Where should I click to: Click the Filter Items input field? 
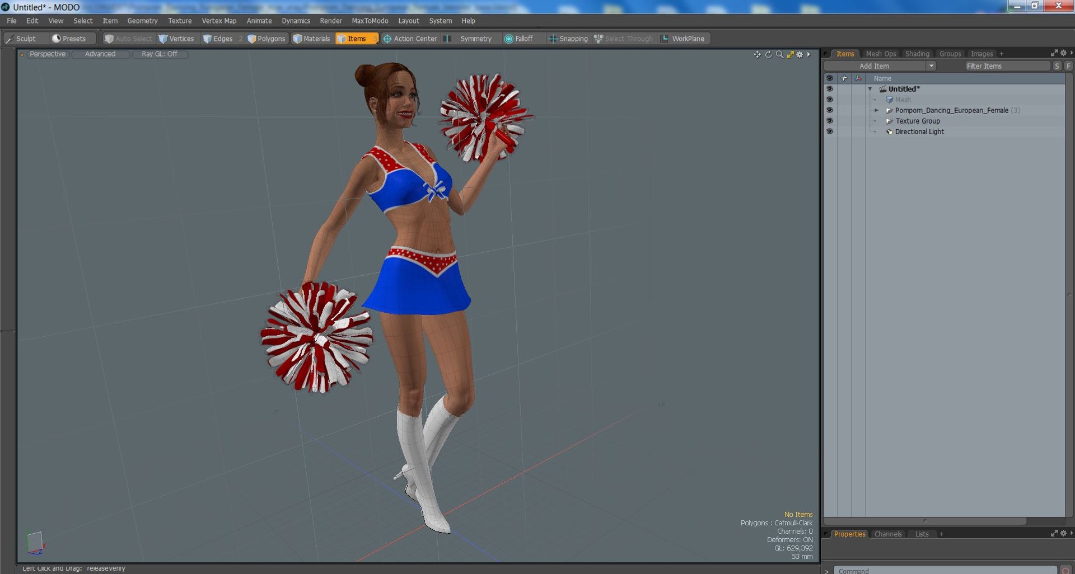click(x=1007, y=66)
